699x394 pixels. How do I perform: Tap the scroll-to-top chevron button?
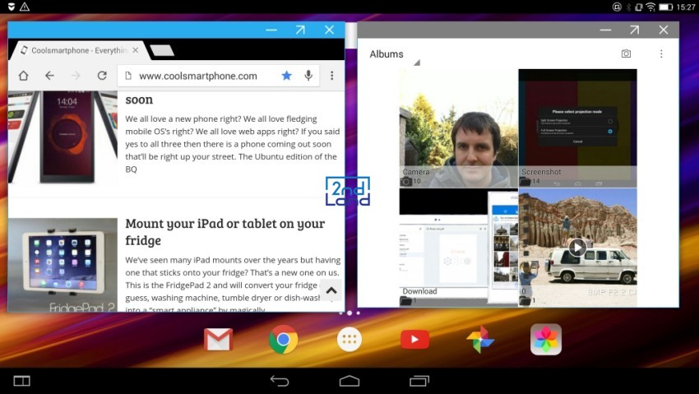[331, 290]
